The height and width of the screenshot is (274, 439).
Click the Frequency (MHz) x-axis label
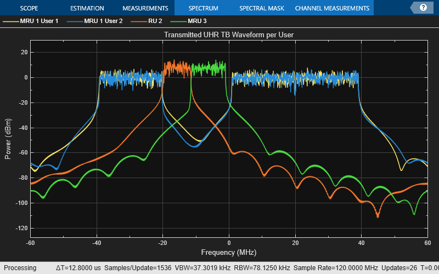pos(229,253)
